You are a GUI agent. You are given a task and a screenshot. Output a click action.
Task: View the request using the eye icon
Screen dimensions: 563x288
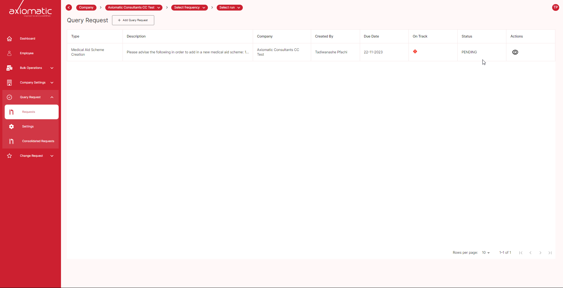pyautogui.click(x=515, y=52)
